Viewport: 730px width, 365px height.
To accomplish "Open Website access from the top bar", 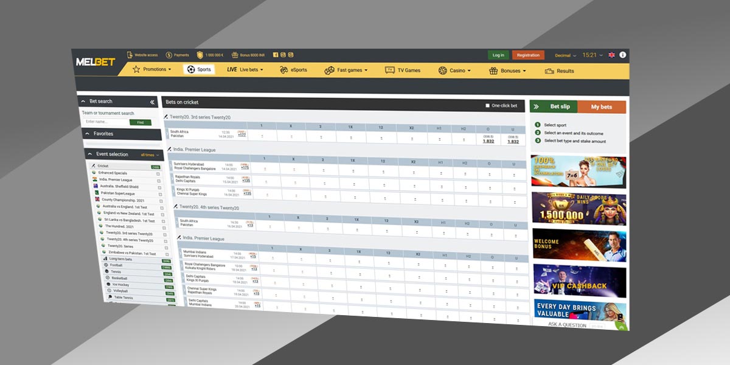I will (x=130, y=55).
